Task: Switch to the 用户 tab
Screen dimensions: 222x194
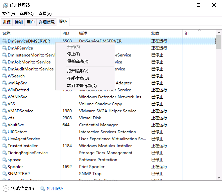Action: click(31, 22)
